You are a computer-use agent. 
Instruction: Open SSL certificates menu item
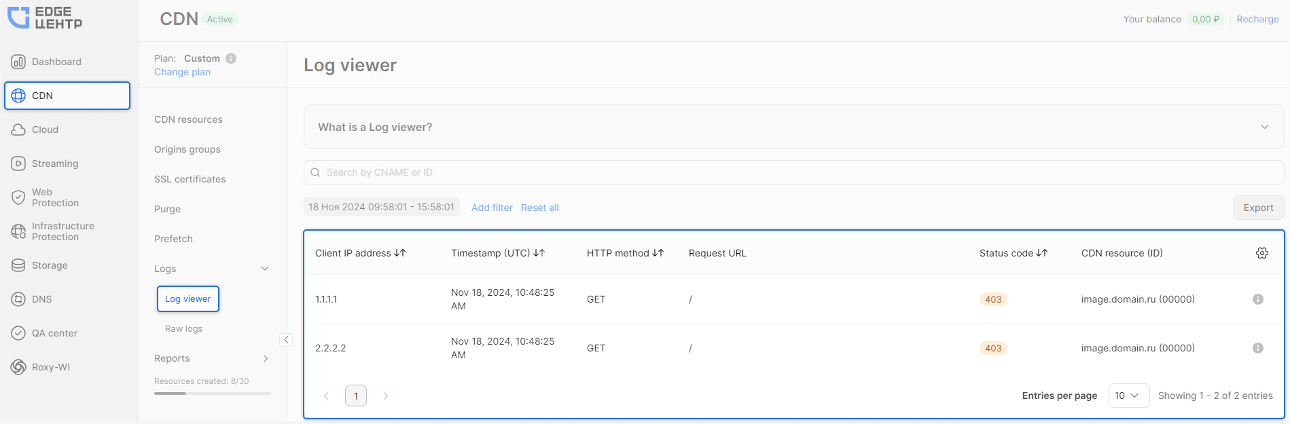(190, 179)
